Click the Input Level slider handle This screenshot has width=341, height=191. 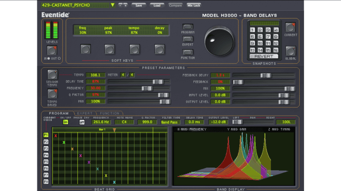point(284,95)
